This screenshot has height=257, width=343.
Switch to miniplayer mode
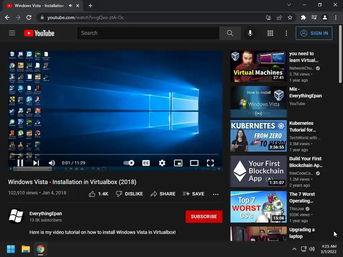[x=178, y=163]
